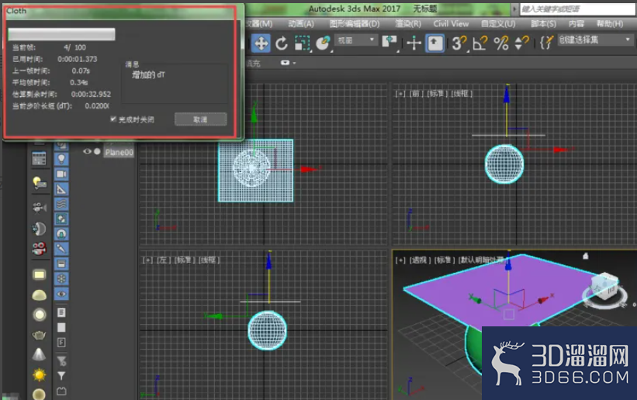Open [+] menu of the front viewport

pyautogui.click(x=400, y=94)
